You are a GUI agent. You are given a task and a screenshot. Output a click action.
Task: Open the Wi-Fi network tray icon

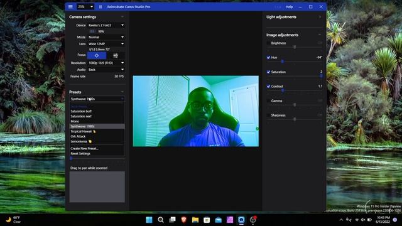pos(357,220)
